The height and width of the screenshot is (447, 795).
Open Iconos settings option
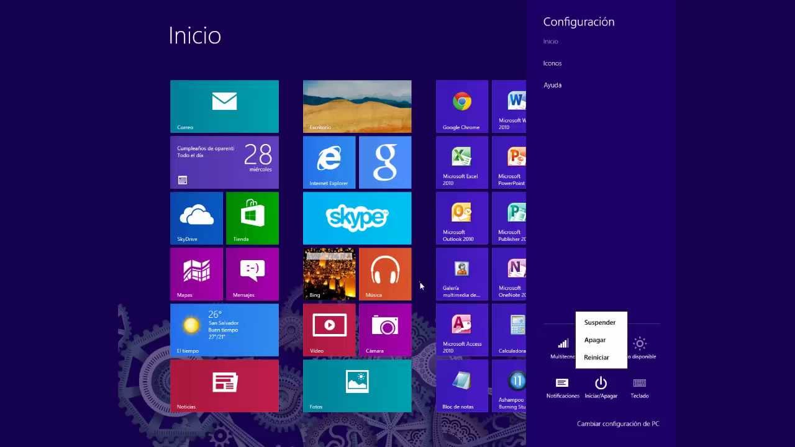(552, 63)
